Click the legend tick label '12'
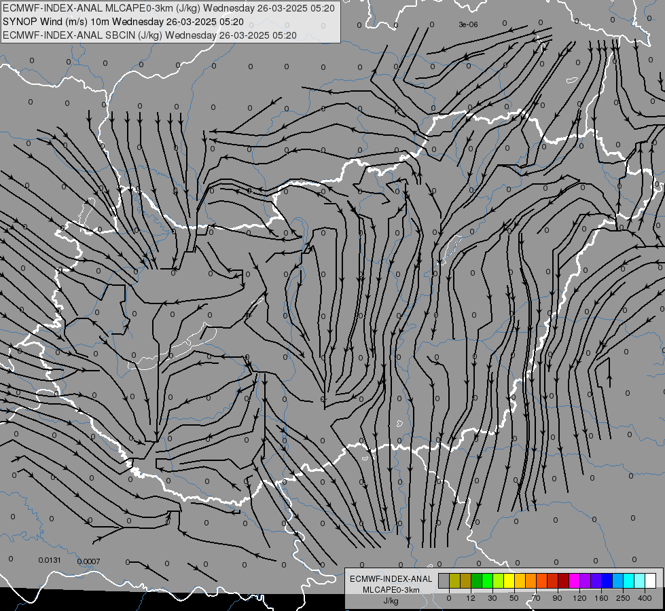The image size is (665, 611). click(471, 598)
